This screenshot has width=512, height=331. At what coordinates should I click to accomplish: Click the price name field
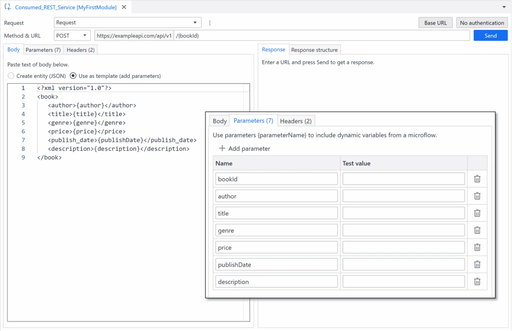coord(276,248)
